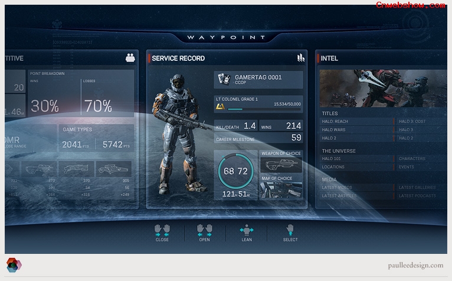This screenshot has height=281, width=452.
Task: Click the 2041 pts game type value
Action: click(x=76, y=144)
